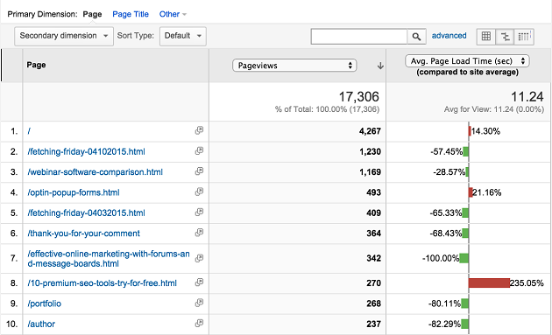Image resolution: width=552 pixels, height=335 pixels.
Task: Click the 4,267 pageviews value
Action: point(370,131)
